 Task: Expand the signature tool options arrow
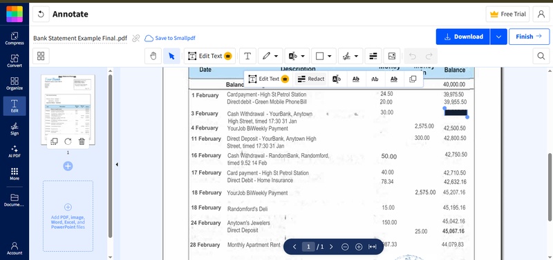tap(356, 56)
